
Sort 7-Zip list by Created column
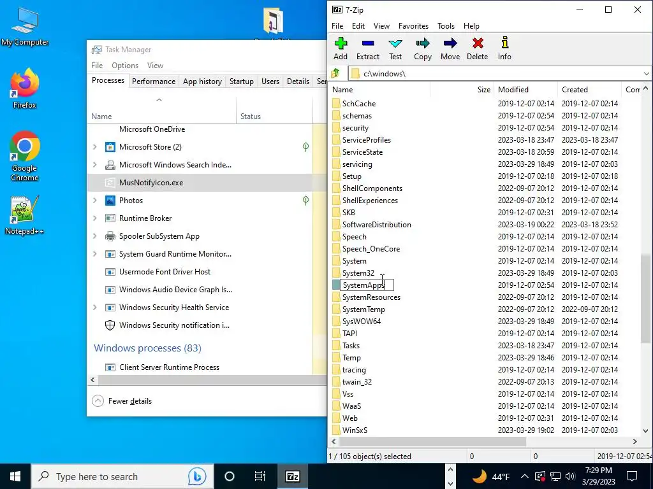click(589, 89)
